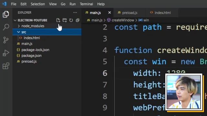Click the webcam presenter thumbnail
Viewport: 207px width, 116px height.
click(x=184, y=92)
